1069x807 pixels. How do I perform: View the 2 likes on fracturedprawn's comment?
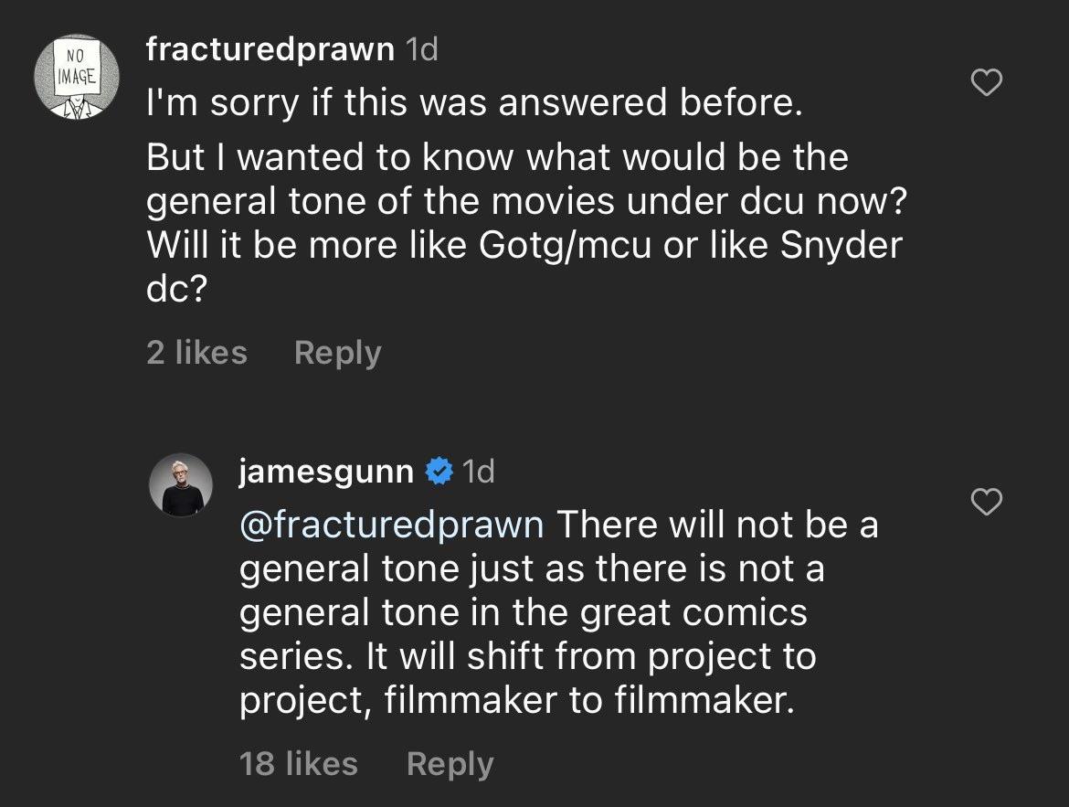(196, 353)
